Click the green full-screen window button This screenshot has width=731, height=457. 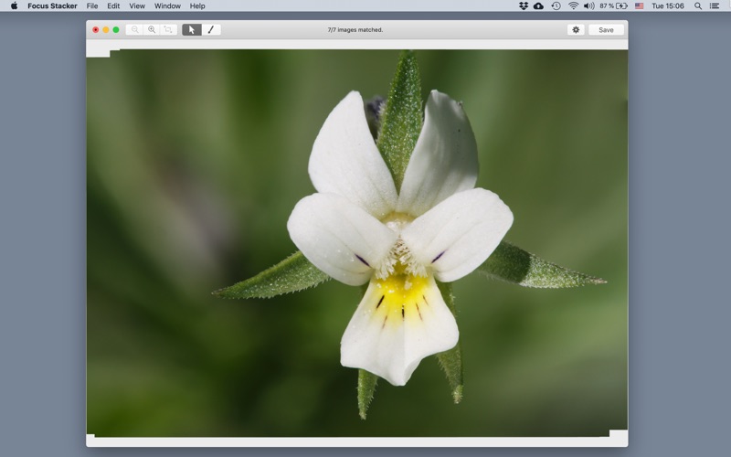click(116, 29)
